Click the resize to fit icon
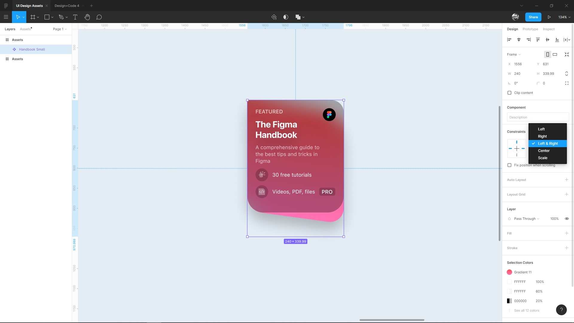This screenshot has height=323, width=574. [x=567, y=54]
